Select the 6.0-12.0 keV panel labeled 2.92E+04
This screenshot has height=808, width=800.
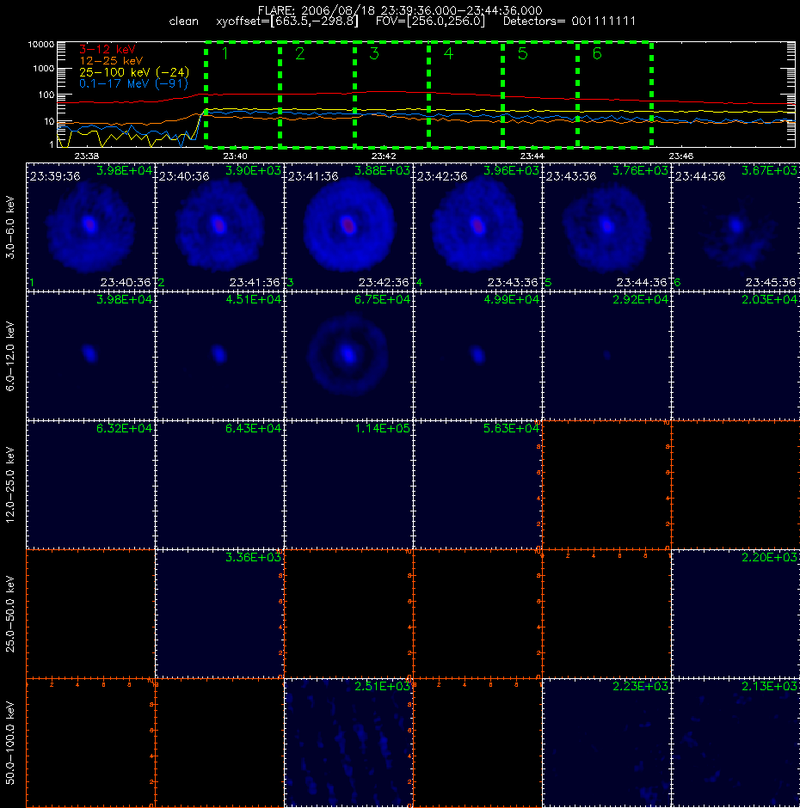[x=606, y=356]
